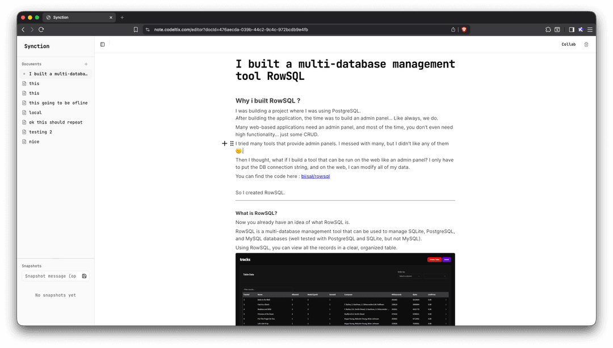The height and width of the screenshot is (348, 613).
Task: Click the tracks table screenshot image
Action: (x=345, y=290)
